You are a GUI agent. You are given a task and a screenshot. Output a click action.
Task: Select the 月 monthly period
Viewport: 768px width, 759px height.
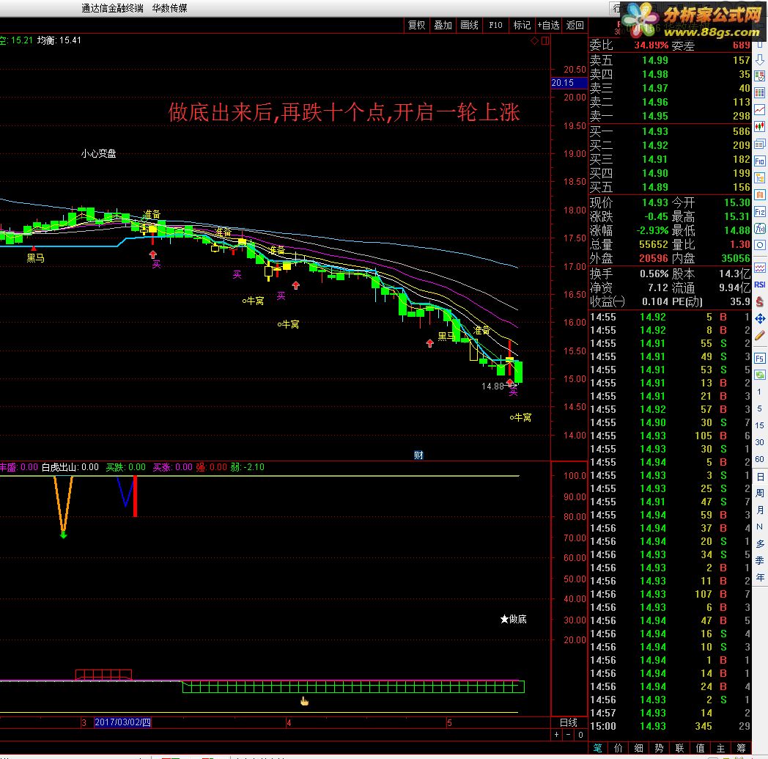[760, 510]
